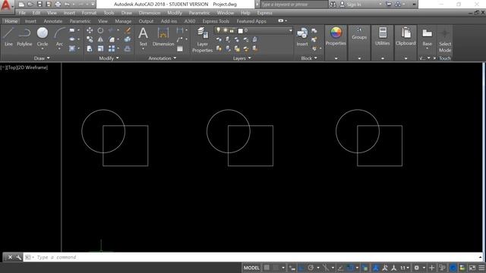Click the Offset tool in Modify panel
This screenshot has width=486, height=273.
coord(128,49)
